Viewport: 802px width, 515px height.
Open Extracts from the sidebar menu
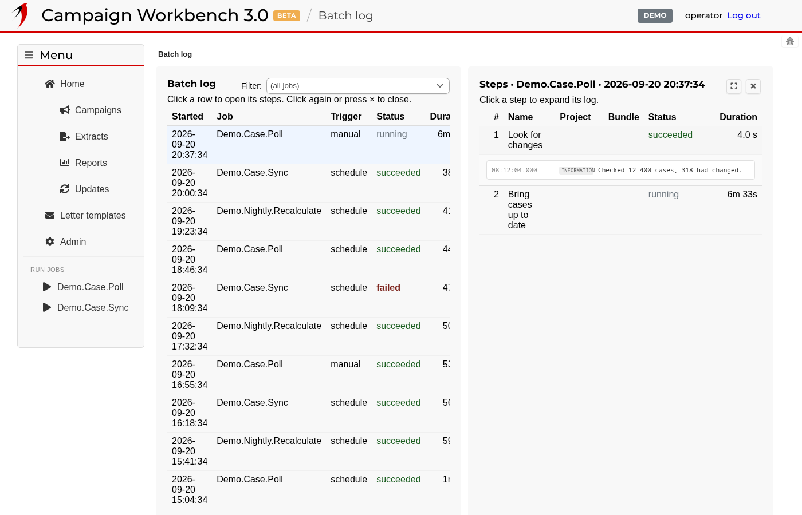click(92, 136)
